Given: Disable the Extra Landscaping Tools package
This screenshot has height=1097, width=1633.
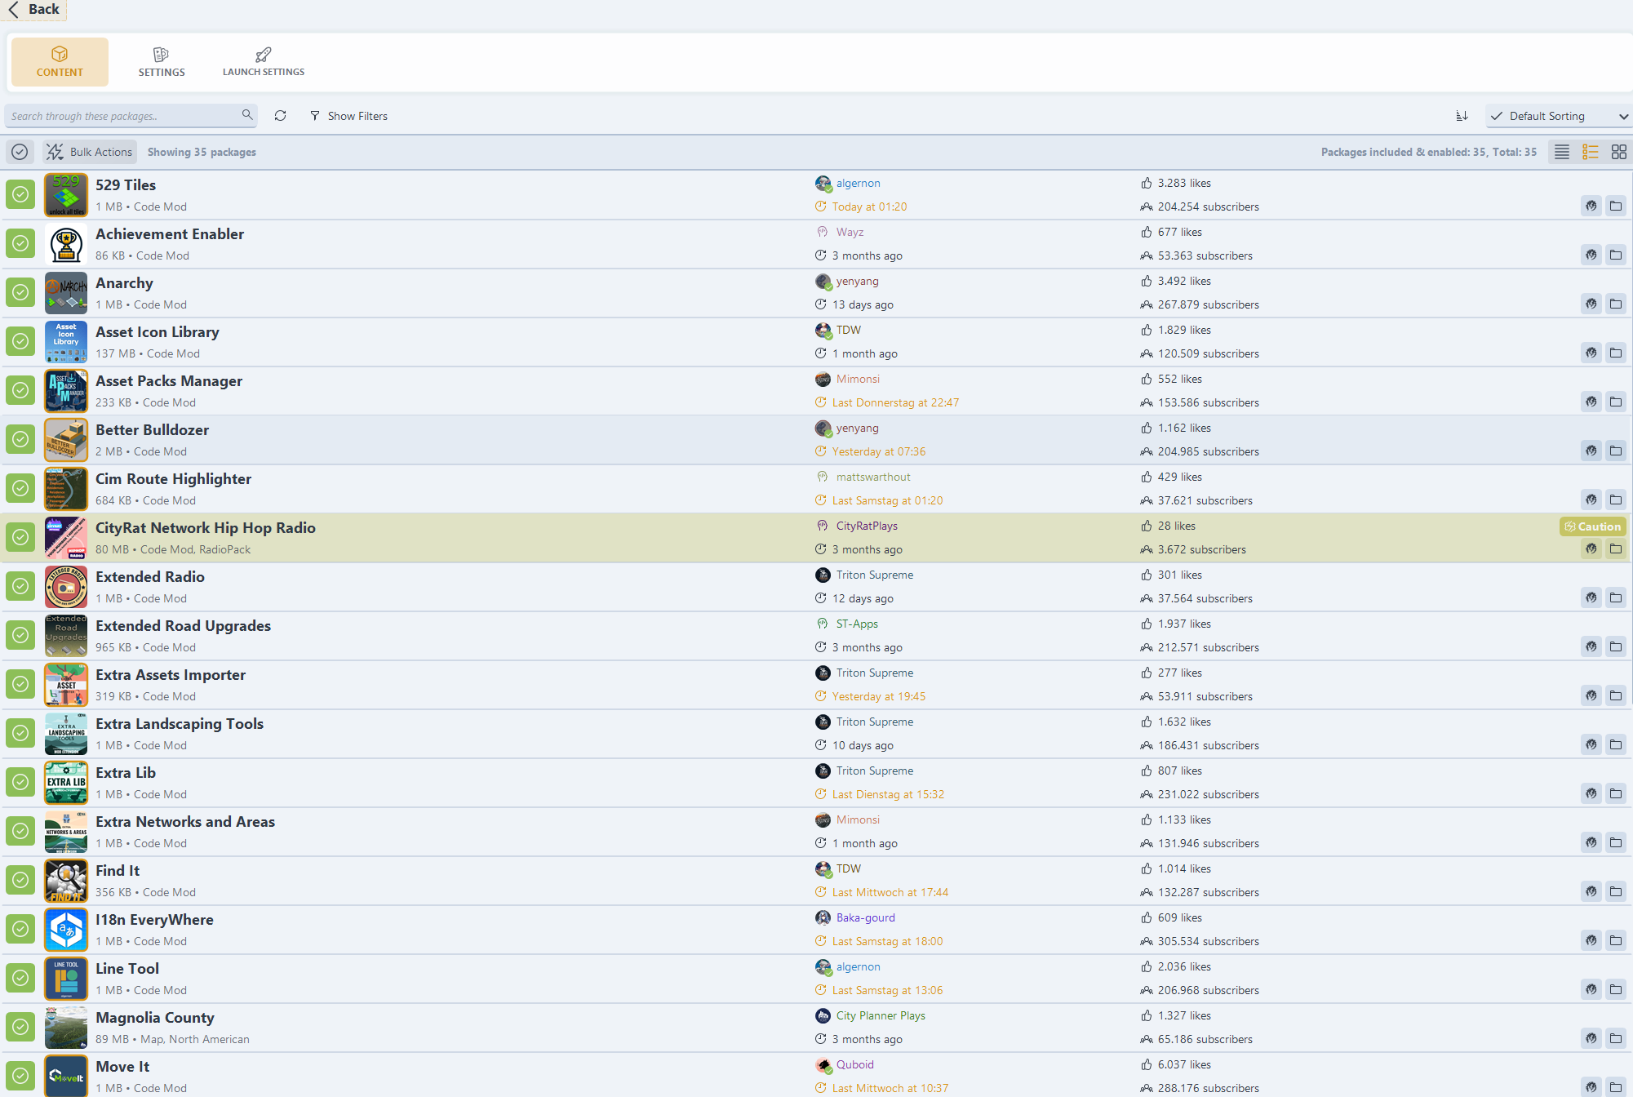Looking at the screenshot, I should tap(20, 733).
